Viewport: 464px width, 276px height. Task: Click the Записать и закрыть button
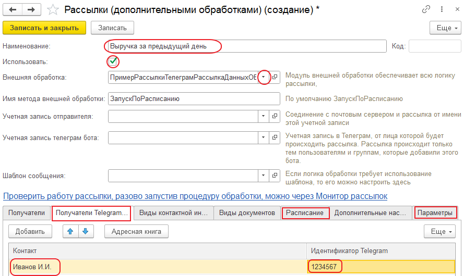click(x=44, y=28)
